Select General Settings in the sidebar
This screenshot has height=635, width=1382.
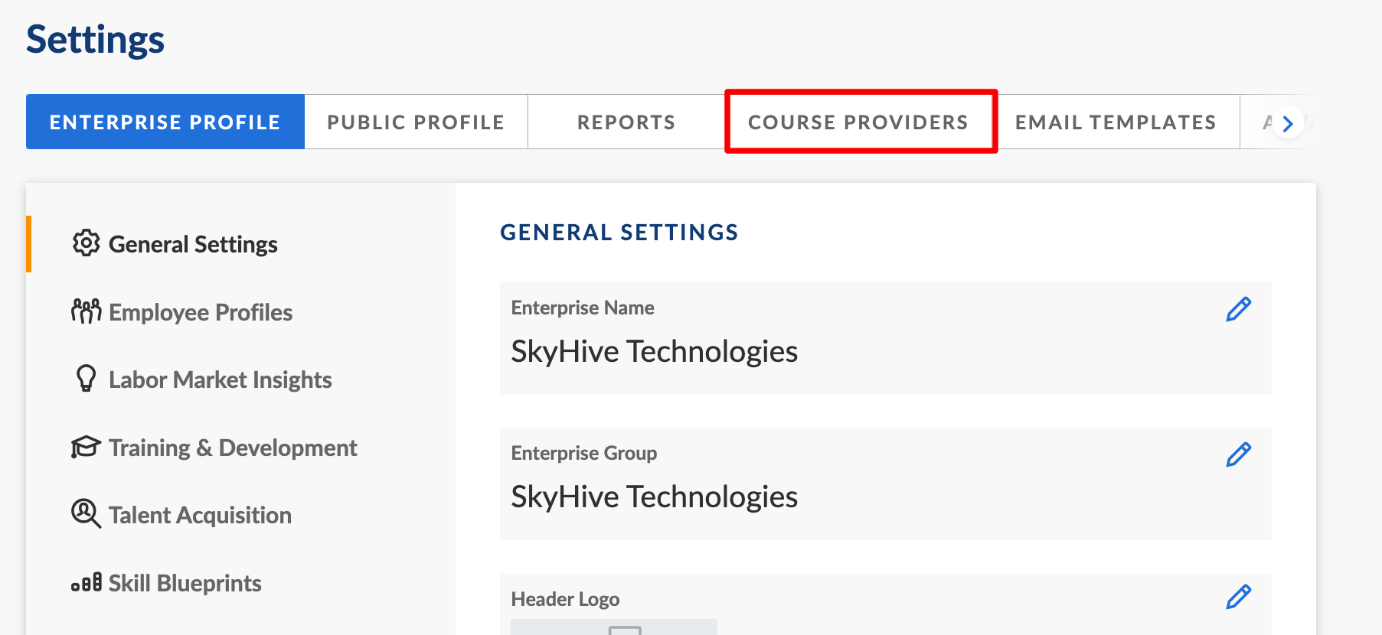point(193,244)
